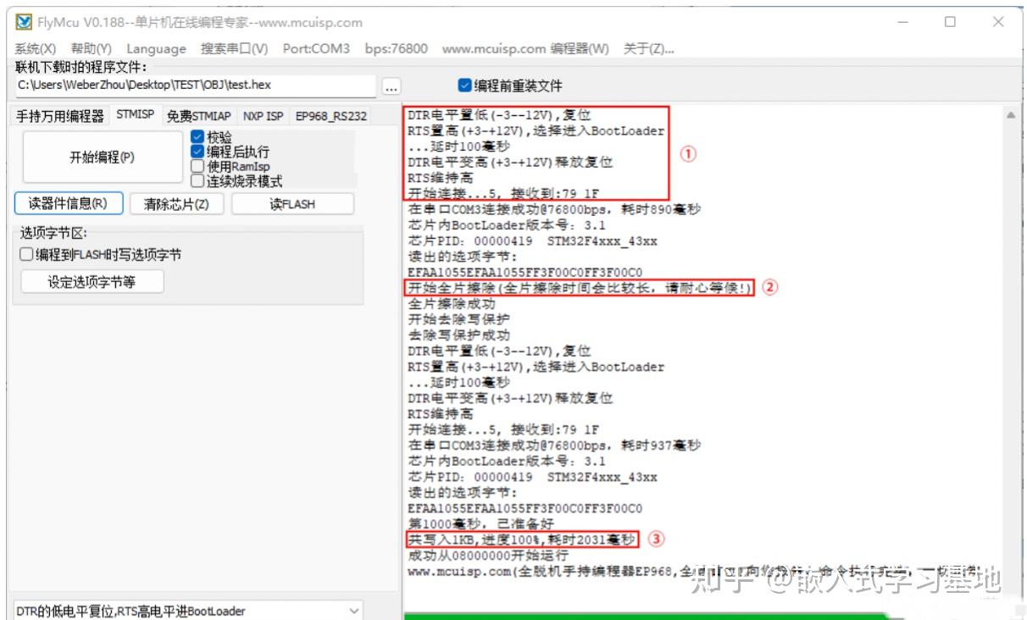Click 读FLASH button
This screenshot has height=620, width=1027.
click(292, 203)
